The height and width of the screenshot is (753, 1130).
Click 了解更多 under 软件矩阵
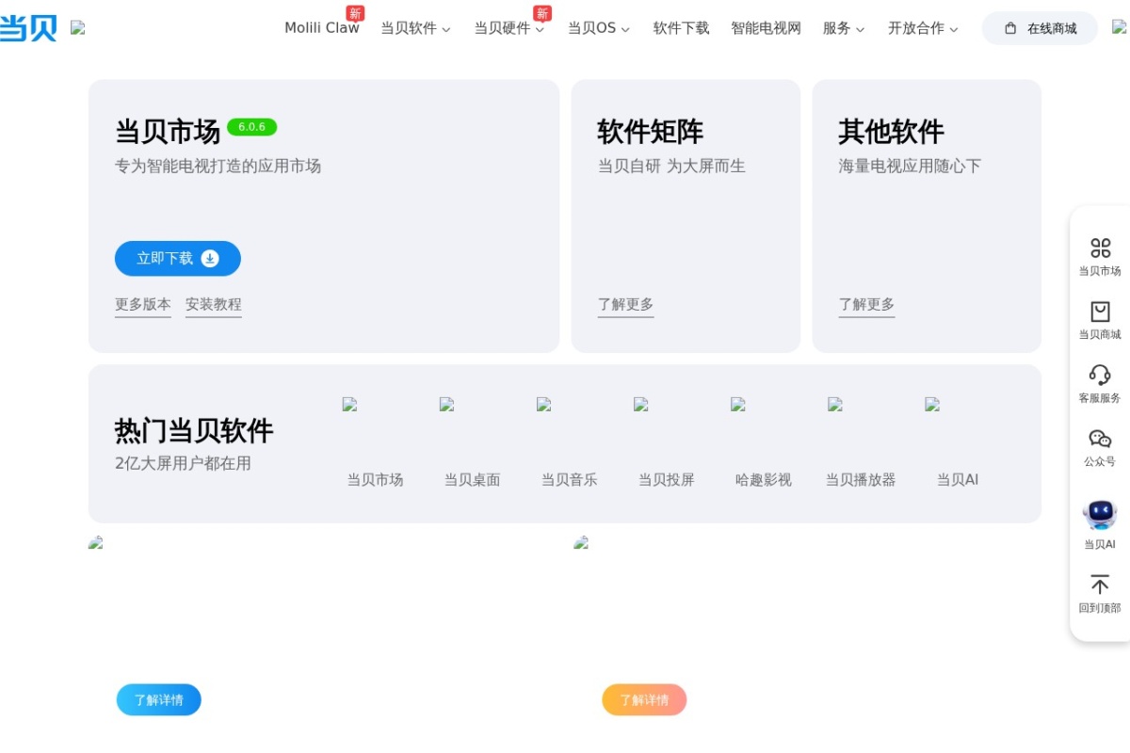tap(626, 304)
